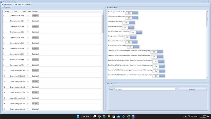
Task: Click Download button in row 2
Action: (35, 26)
